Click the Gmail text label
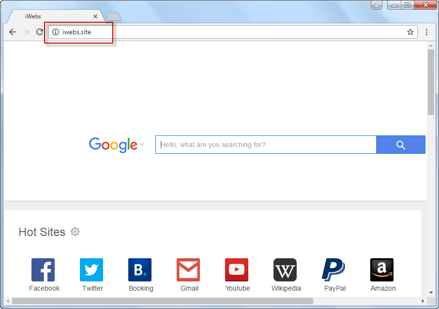This screenshot has height=309, width=439. [190, 288]
